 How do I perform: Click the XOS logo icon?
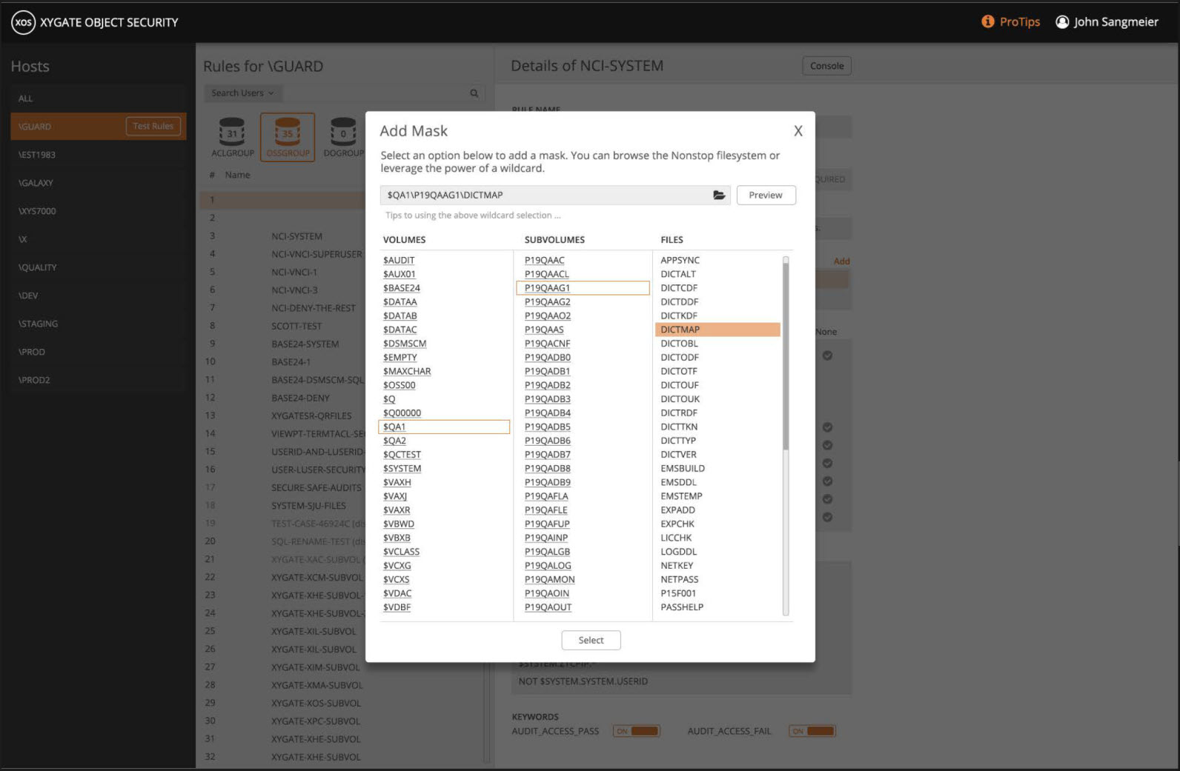23,22
